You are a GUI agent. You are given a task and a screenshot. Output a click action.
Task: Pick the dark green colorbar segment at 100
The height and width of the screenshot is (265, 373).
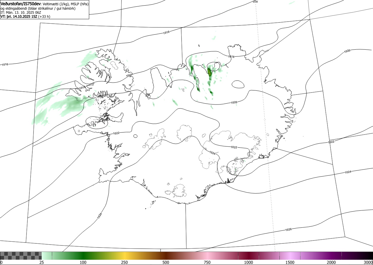pyautogui.click(x=83, y=256)
